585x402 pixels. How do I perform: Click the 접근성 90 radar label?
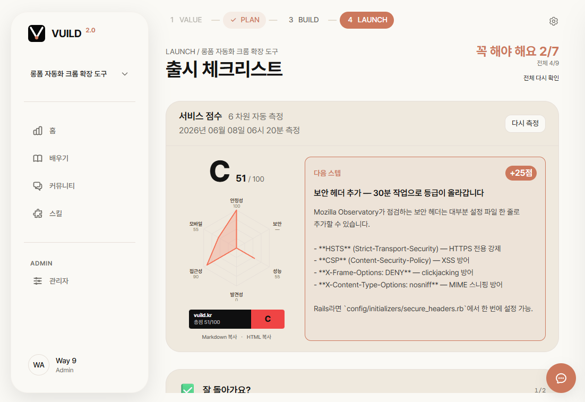coord(196,273)
